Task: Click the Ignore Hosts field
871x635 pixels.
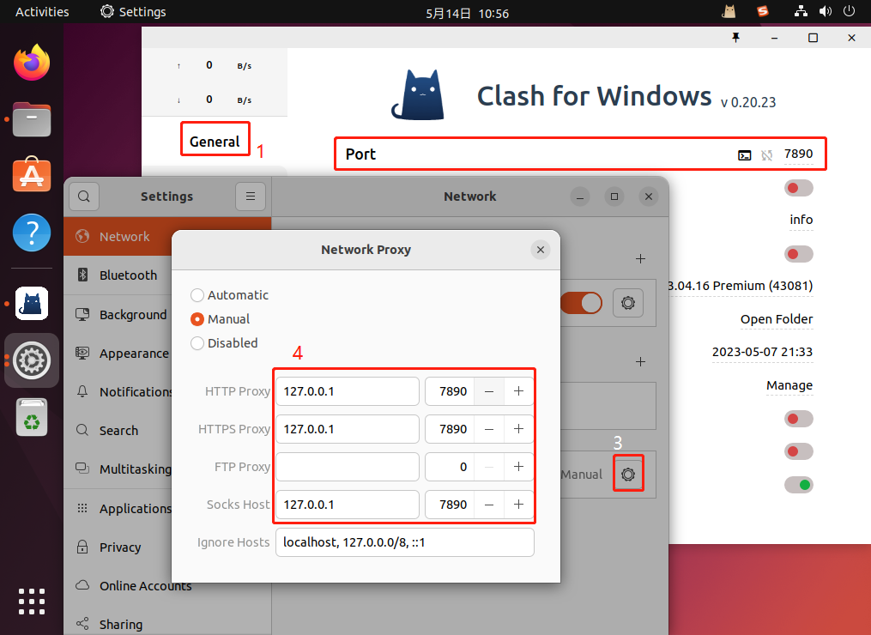Action: pos(405,542)
